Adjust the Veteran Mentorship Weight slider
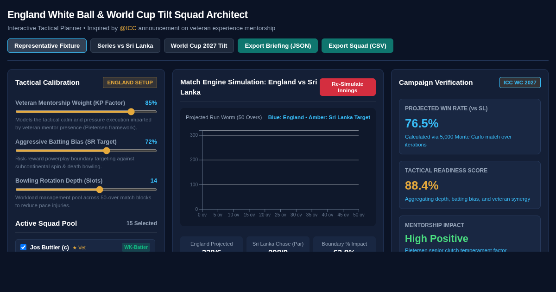The width and height of the screenshot is (556, 292). pos(86,112)
